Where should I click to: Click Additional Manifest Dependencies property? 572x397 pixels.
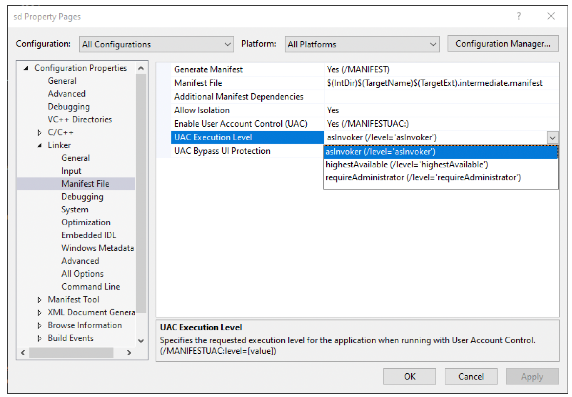pyautogui.click(x=239, y=97)
